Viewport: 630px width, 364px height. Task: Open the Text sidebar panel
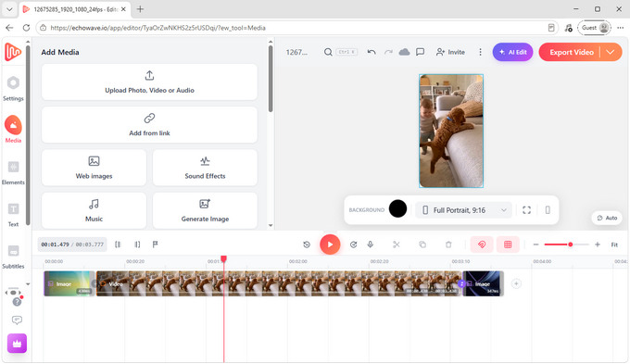(x=13, y=214)
